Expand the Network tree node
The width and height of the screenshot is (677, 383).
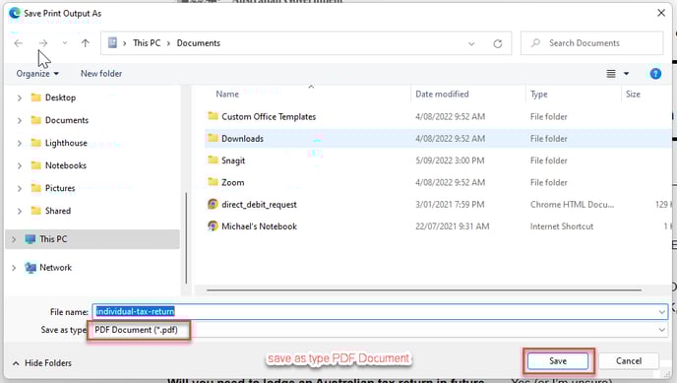pyautogui.click(x=14, y=268)
